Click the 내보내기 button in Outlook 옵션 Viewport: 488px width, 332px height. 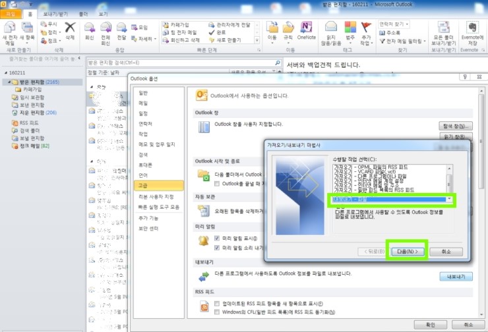click(x=456, y=277)
